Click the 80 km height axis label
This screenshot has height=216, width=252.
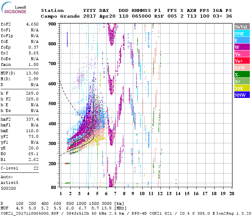click(54, 187)
